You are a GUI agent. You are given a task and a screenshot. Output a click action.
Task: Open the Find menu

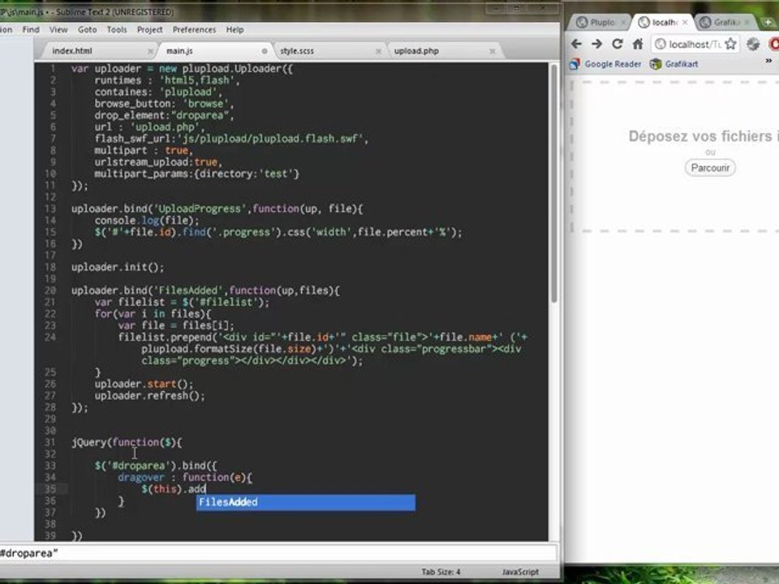pyautogui.click(x=31, y=30)
